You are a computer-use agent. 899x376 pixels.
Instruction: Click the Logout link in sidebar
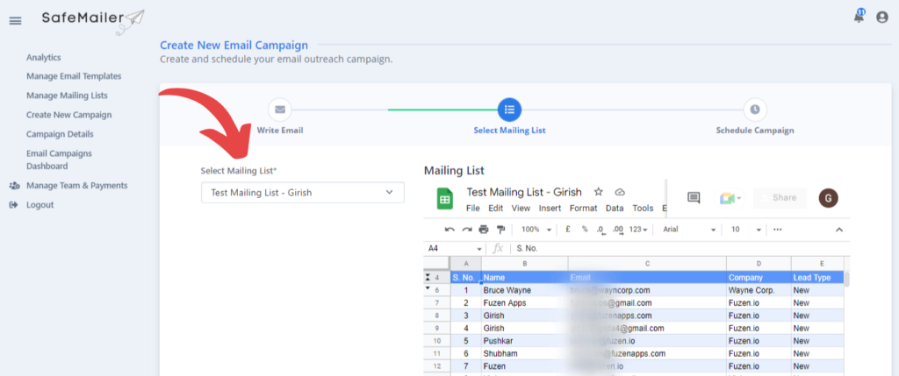40,205
